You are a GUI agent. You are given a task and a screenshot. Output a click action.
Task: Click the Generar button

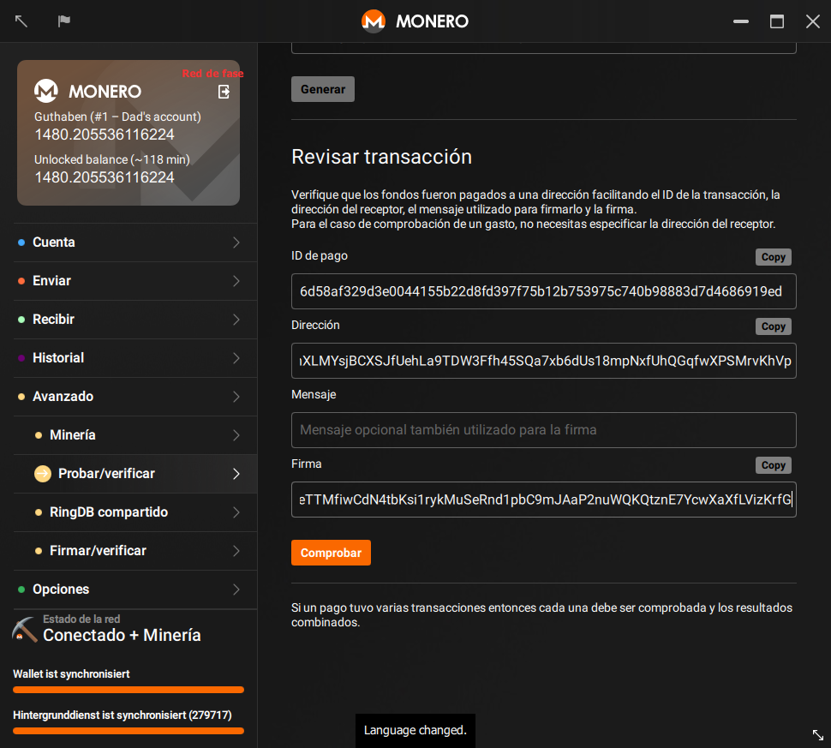click(323, 89)
